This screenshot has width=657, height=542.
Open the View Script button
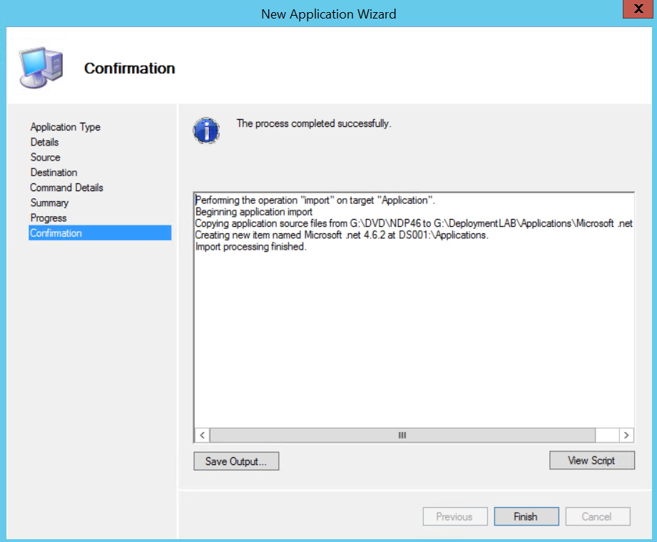(x=591, y=461)
